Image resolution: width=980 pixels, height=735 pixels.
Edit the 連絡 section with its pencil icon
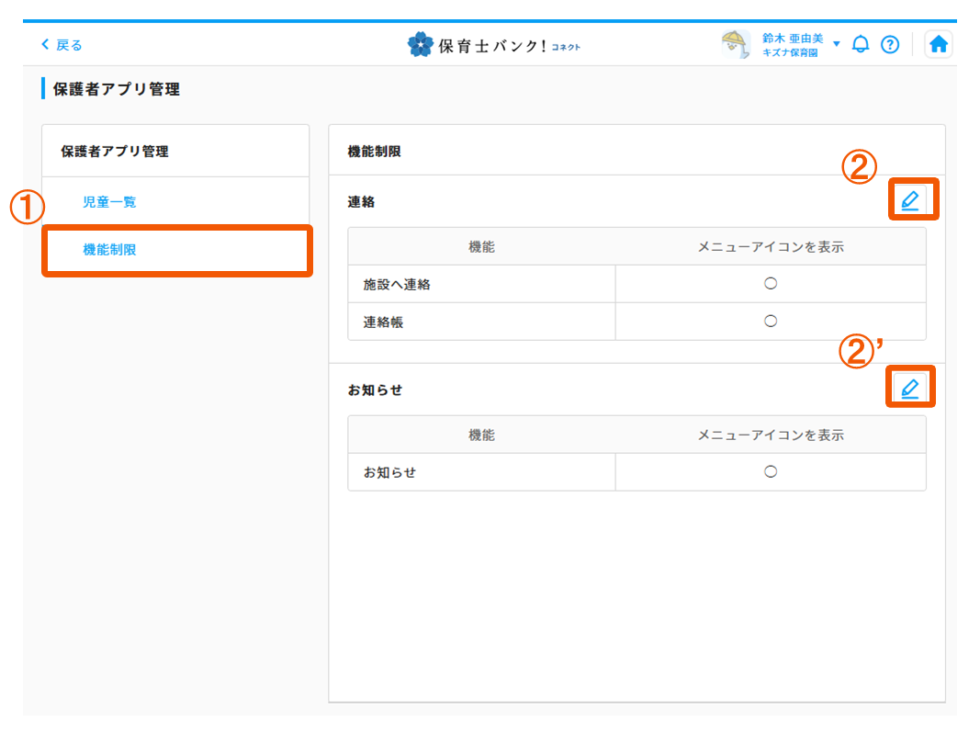(910, 200)
